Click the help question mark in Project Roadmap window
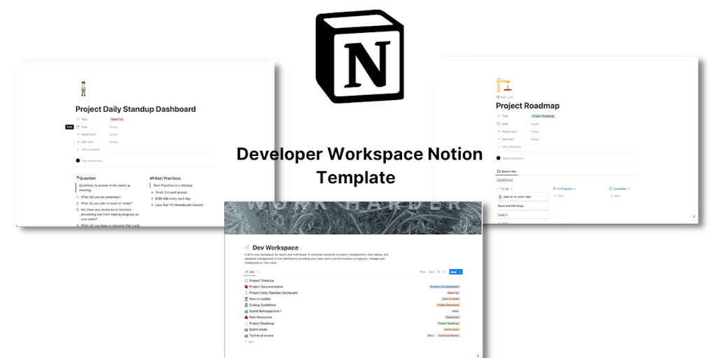 pos(694,217)
